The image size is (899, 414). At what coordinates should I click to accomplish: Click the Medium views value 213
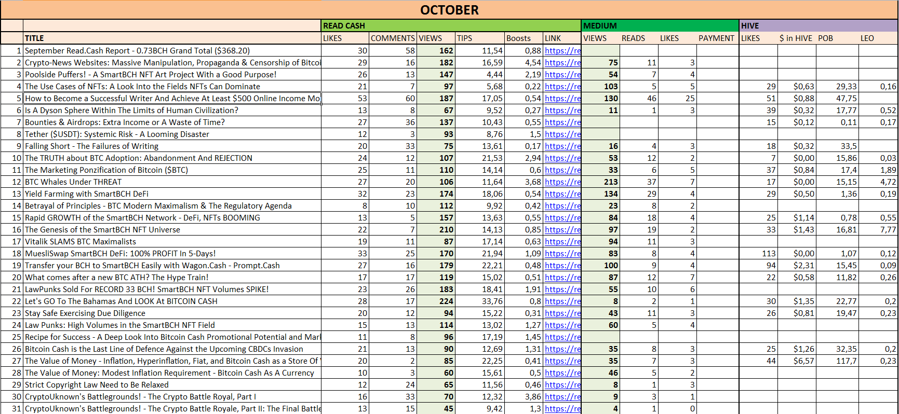click(x=600, y=182)
